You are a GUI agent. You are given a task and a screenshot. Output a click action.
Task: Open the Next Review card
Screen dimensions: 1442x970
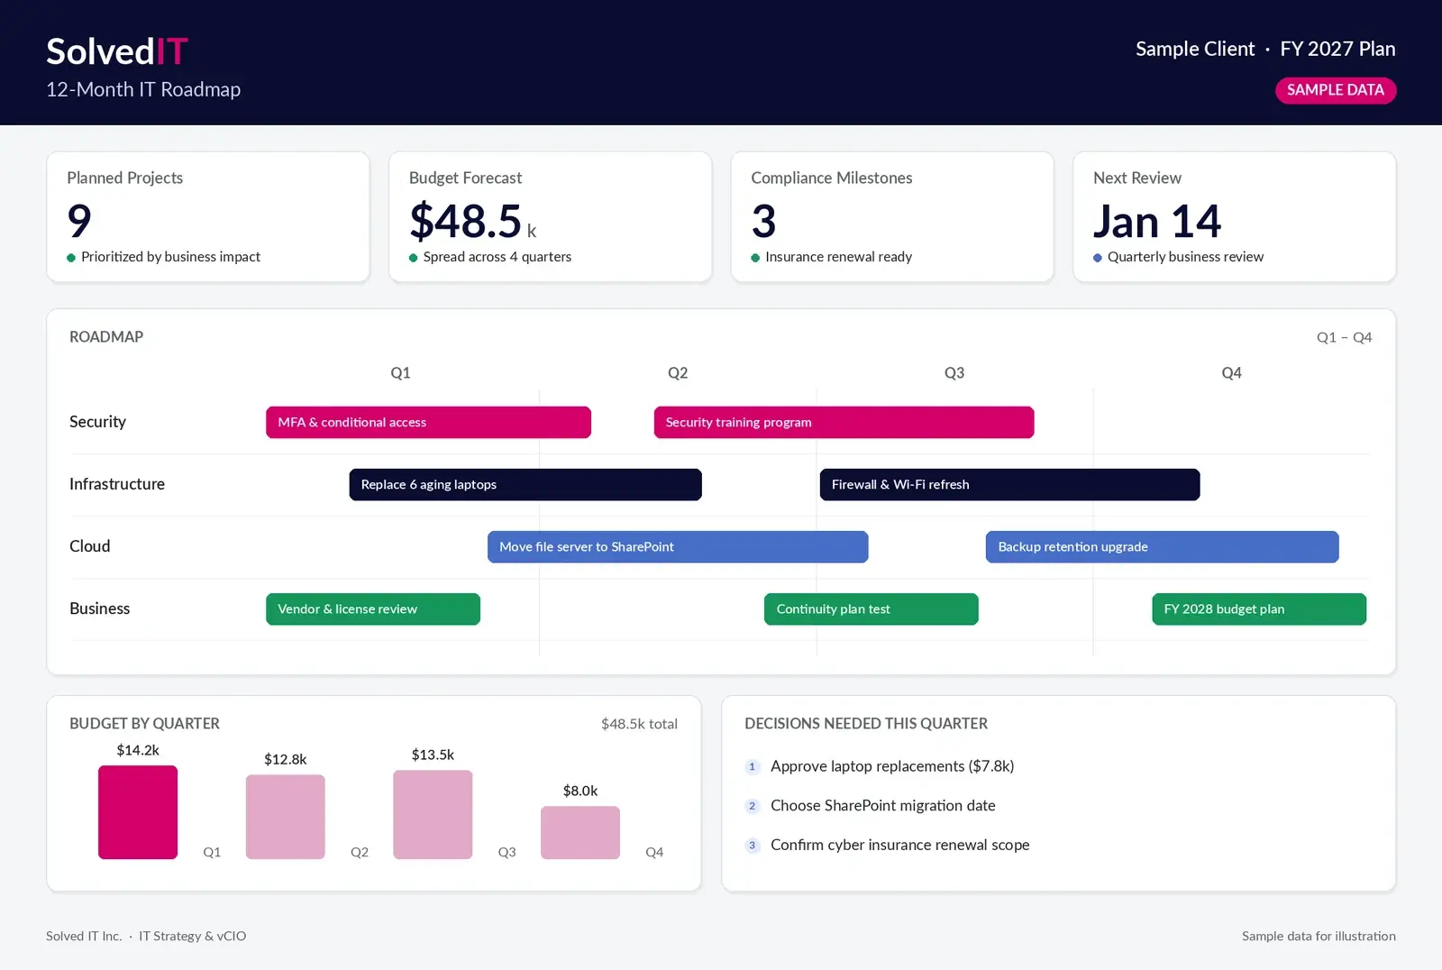pos(1234,216)
